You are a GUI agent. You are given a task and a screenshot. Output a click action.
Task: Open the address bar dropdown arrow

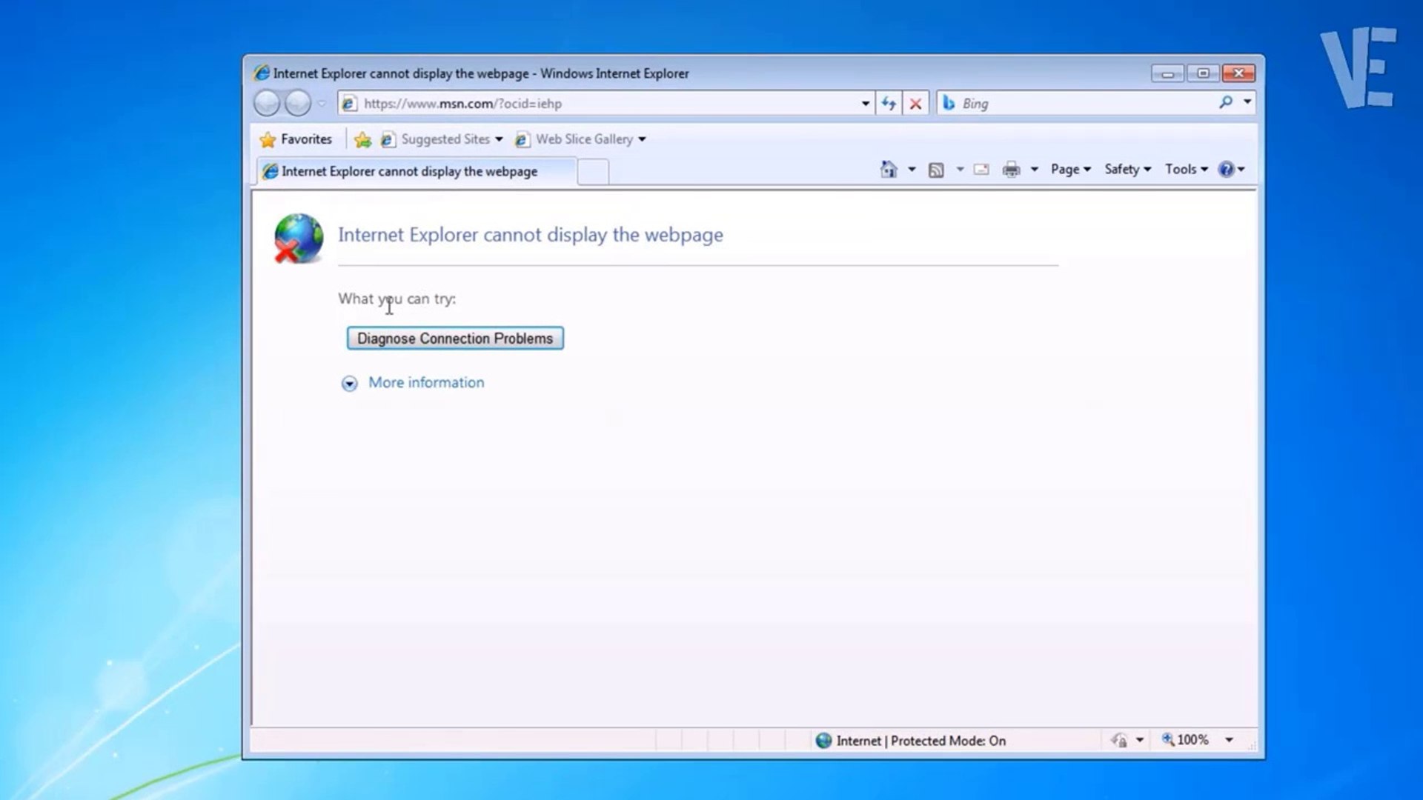point(865,104)
